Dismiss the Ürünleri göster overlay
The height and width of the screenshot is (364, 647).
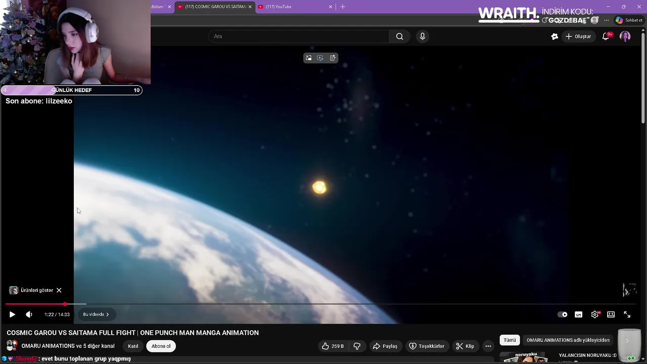click(x=59, y=290)
